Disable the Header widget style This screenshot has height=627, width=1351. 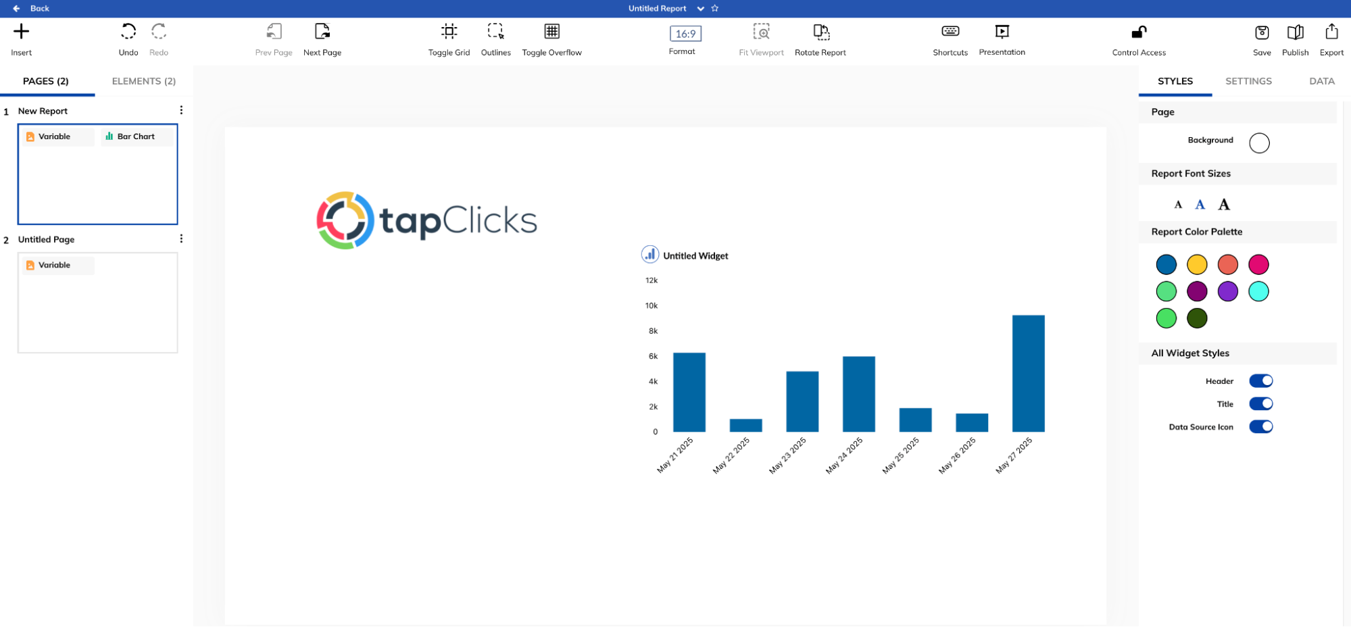(x=1260, y=380)
